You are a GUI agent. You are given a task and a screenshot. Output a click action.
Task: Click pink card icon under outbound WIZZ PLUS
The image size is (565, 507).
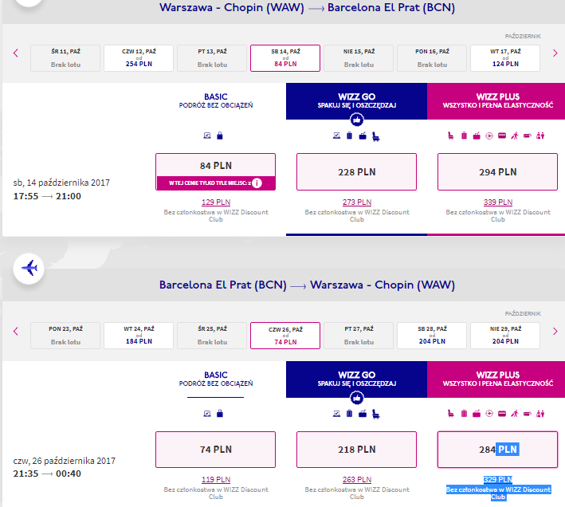coord(502,136)
